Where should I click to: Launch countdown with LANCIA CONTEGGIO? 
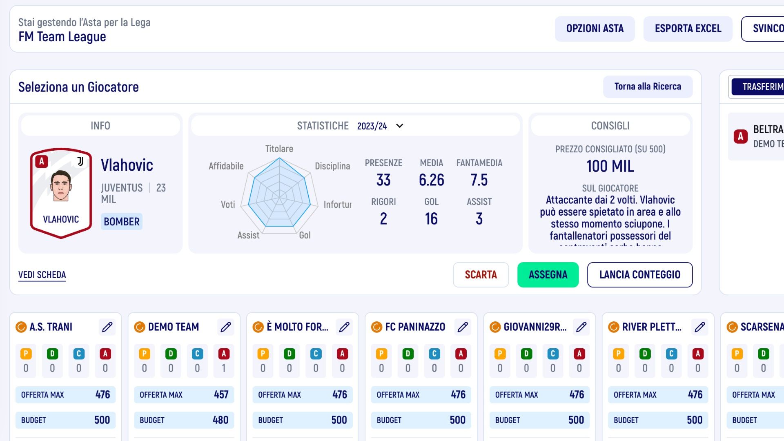pyautogui.click(x=639, y=275)
